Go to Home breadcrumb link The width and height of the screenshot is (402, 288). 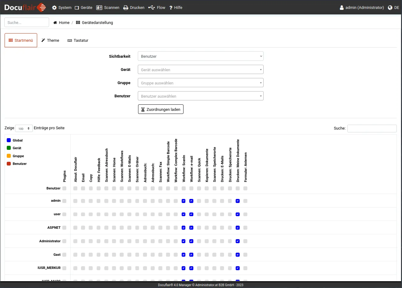coord(64,23)
